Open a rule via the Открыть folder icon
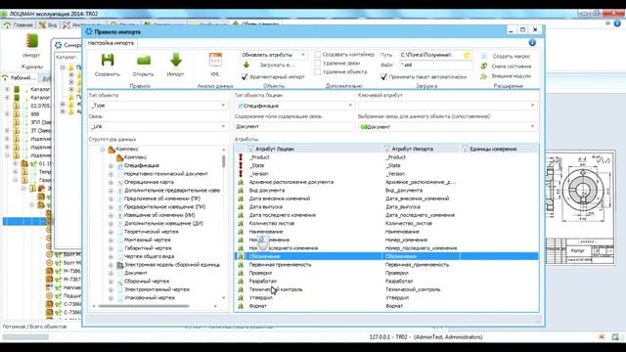The width and height of the screenshot is (626, 352). (x=144, y=61)
